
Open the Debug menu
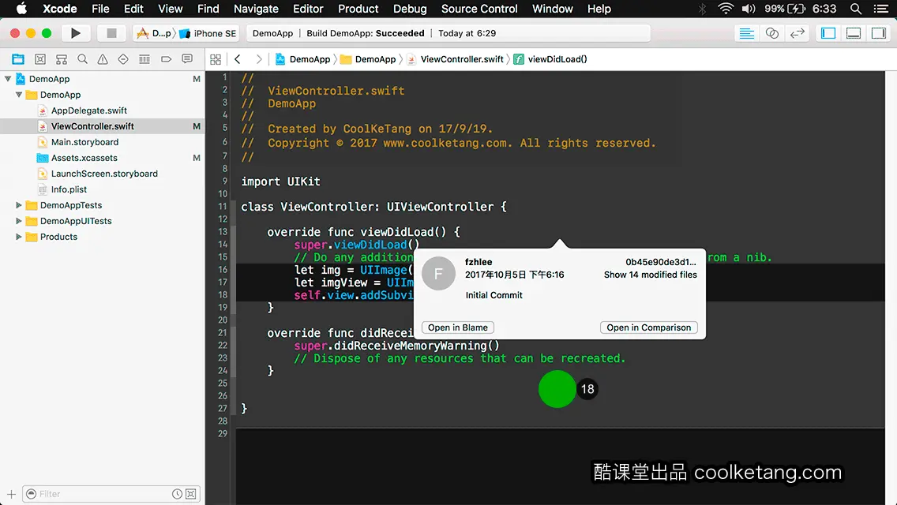410,9
